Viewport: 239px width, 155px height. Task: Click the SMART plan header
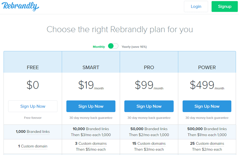[91, 67]
